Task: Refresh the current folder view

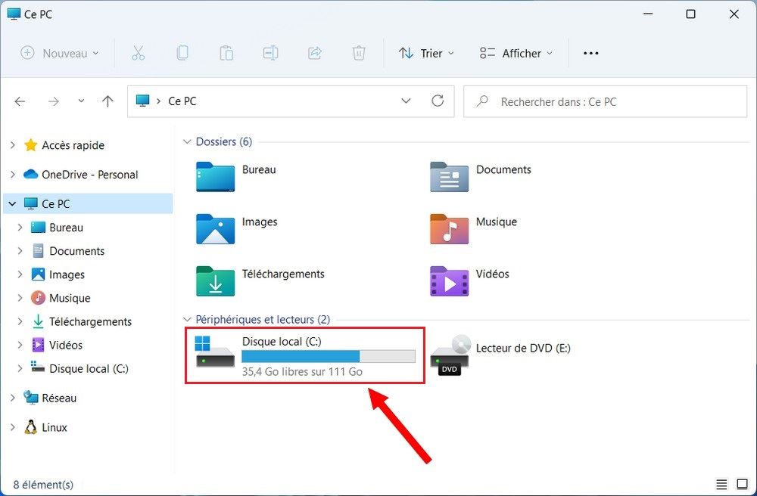Action: [x=437, y=101]
